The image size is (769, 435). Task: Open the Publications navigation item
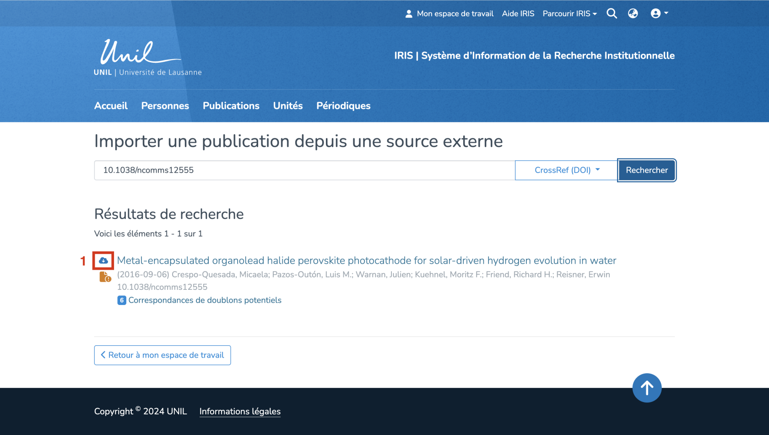(231, 106)
